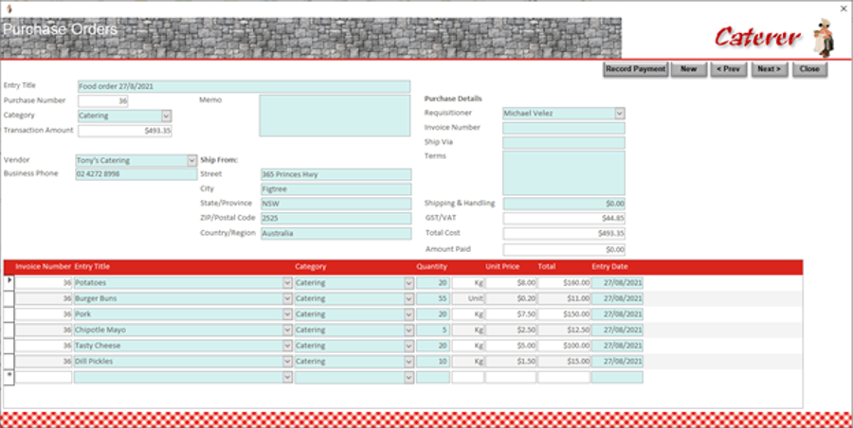
Task: Open Entry Title dropdown for Pork row
Action: point(288,314)
